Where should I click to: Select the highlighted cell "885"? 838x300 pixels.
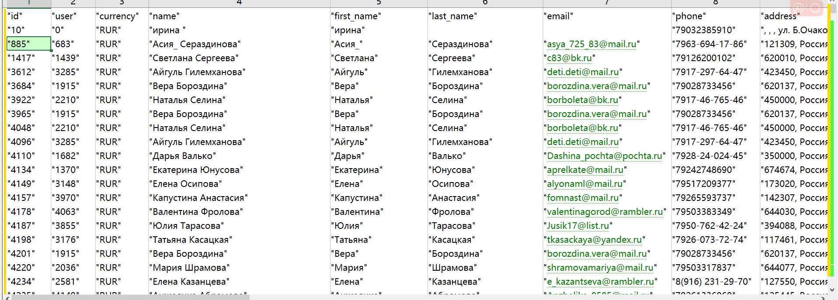29,44
